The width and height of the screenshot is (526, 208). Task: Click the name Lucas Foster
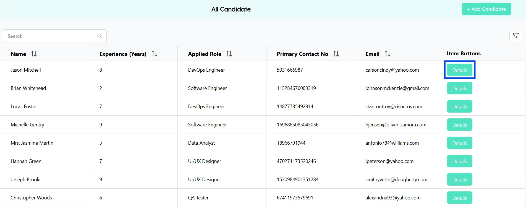pos(24,106)
